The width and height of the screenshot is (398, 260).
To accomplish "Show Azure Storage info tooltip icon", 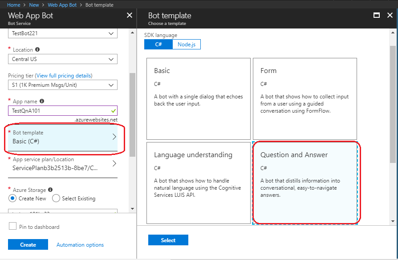I will (50, 190).
